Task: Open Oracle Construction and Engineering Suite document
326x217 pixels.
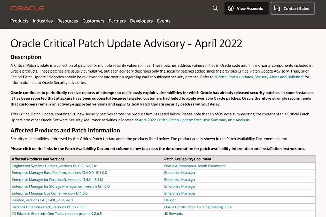Action: coord(198,207)
